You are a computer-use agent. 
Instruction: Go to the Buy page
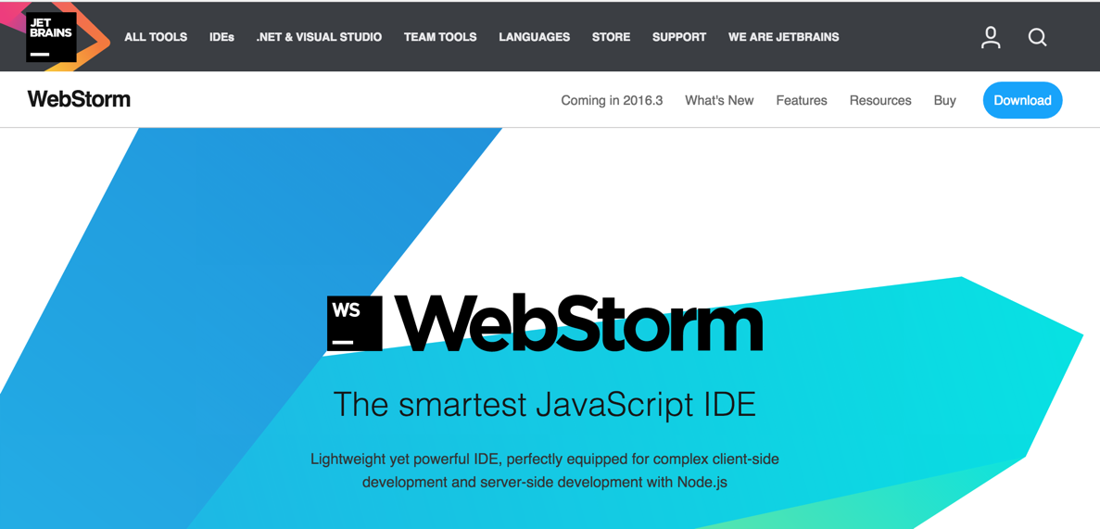[x=945, y=100]
